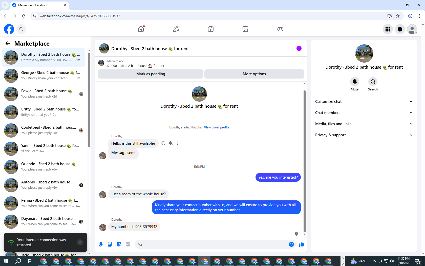The width and height of the screenshot is (425, 266).
Task: Expand Media, files and links section
Action: pos(364,124)
